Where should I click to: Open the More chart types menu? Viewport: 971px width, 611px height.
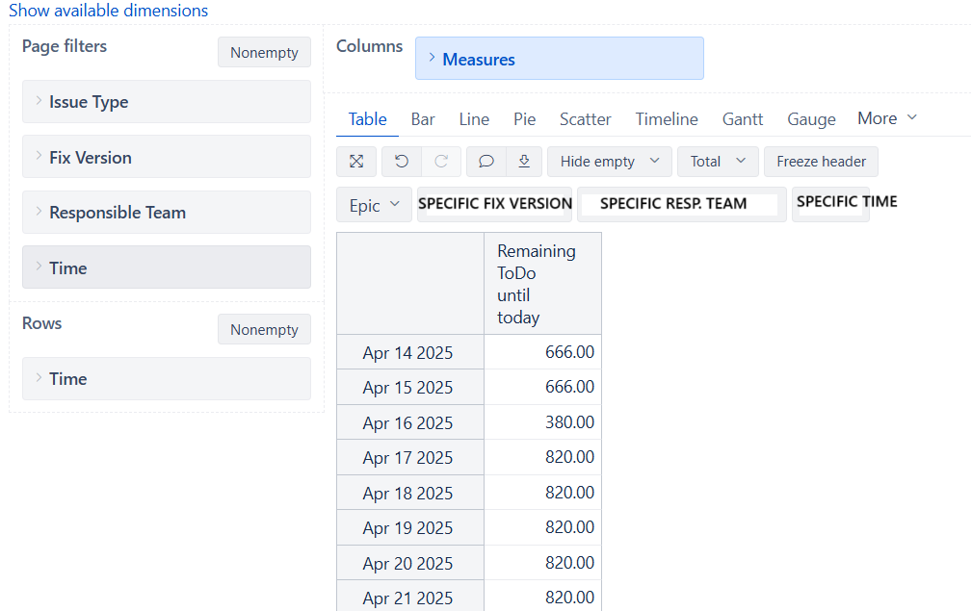point(886,118)
